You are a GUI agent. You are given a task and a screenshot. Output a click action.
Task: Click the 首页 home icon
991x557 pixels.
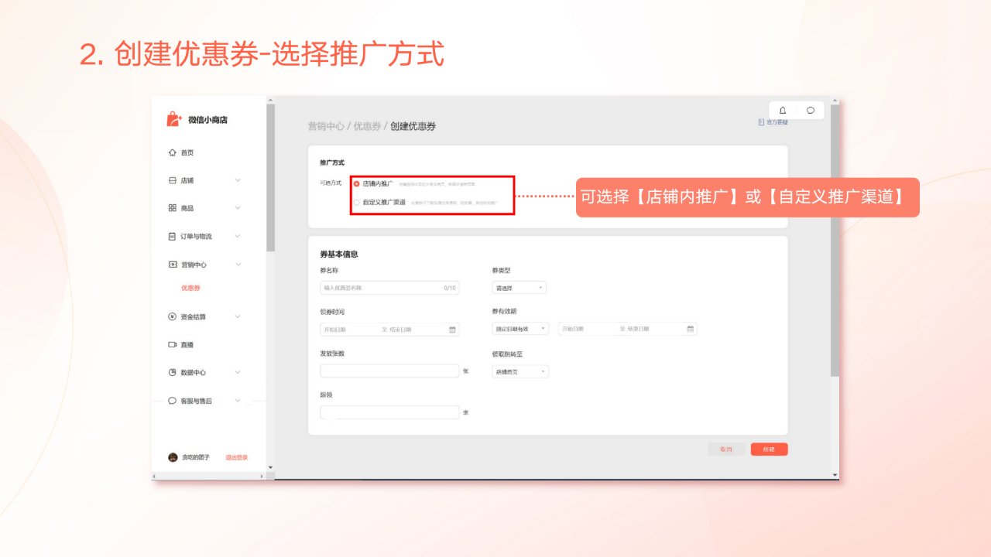pos(173,152)
